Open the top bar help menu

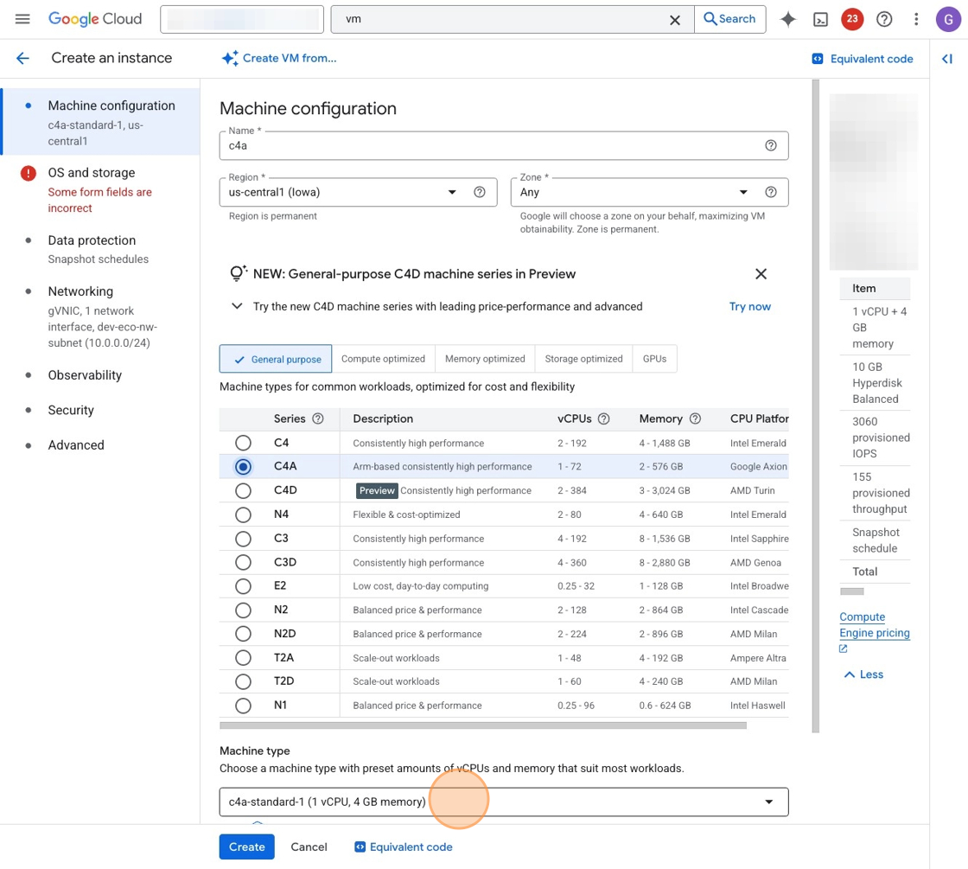tap(884, 19)
